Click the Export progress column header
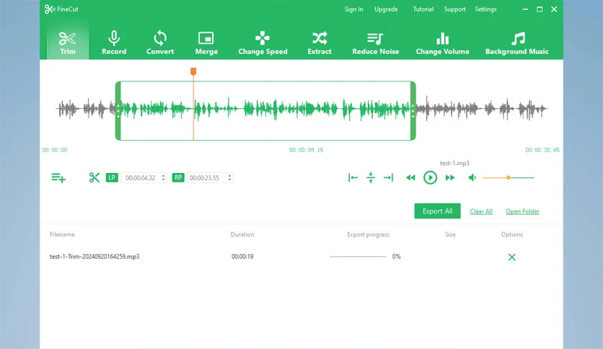 coord(368,234)
